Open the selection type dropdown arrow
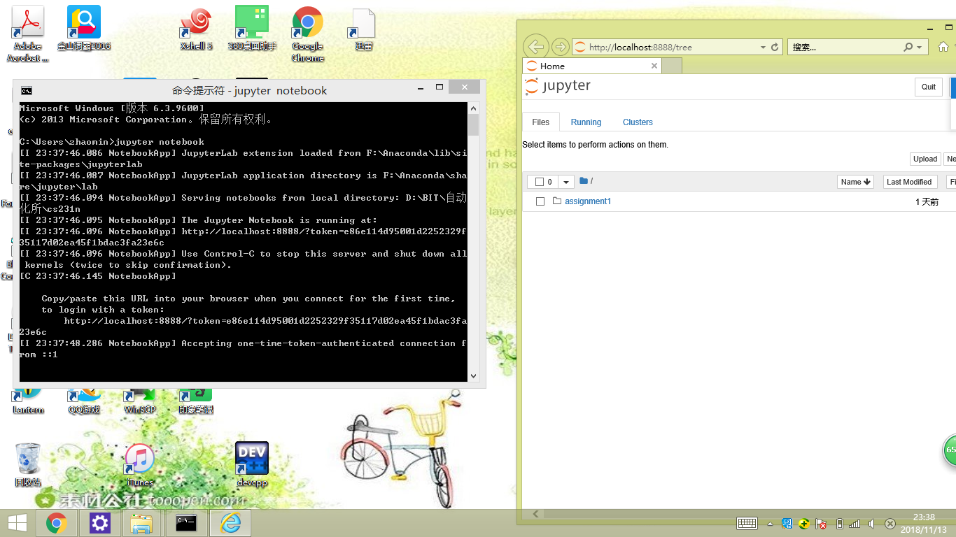 click(x=565, y=182)
